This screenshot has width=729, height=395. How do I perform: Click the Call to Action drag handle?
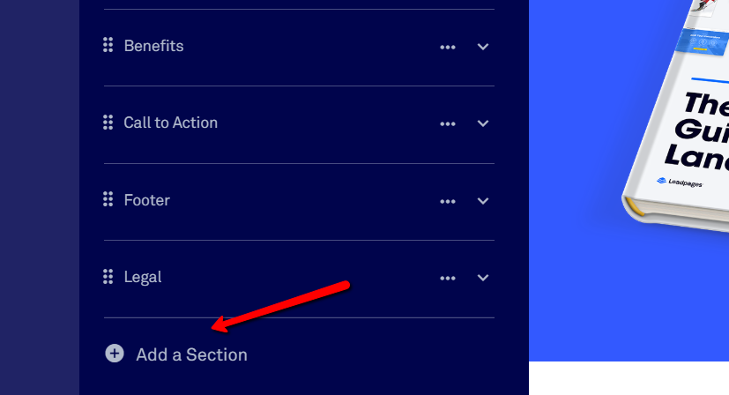click(108, 123)
